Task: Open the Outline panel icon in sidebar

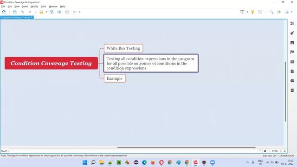Action: click(292, 23)
